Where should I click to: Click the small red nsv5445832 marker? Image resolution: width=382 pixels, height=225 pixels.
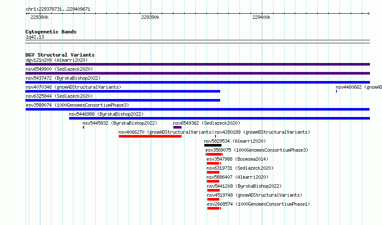[x=83, y=127]
